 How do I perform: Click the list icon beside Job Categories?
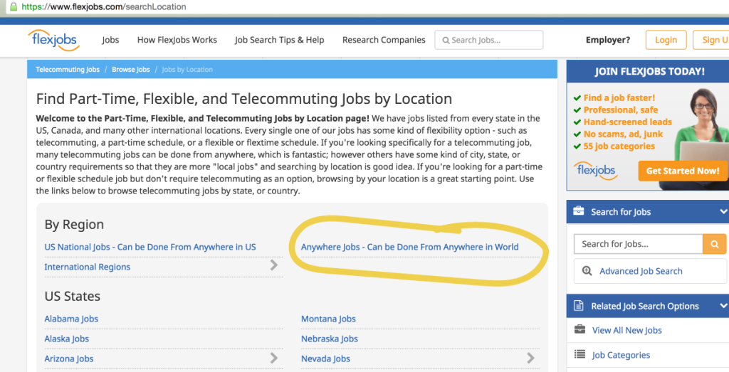[x=579, y=354]
